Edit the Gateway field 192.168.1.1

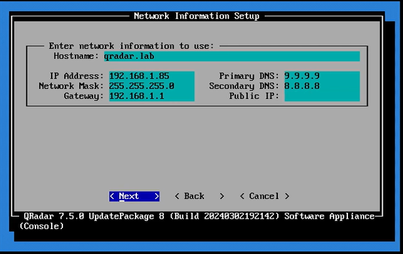151,96
